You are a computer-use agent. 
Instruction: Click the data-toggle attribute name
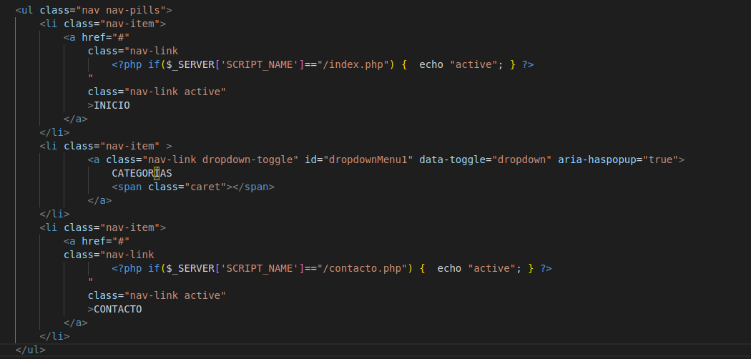[452, 159]
